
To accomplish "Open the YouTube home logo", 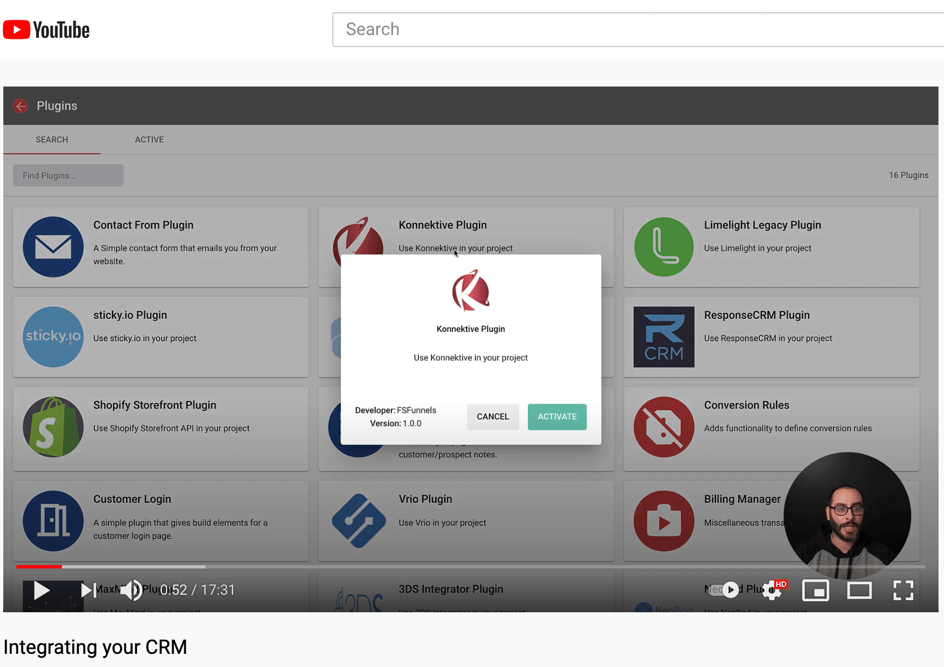I will [47, 30].
